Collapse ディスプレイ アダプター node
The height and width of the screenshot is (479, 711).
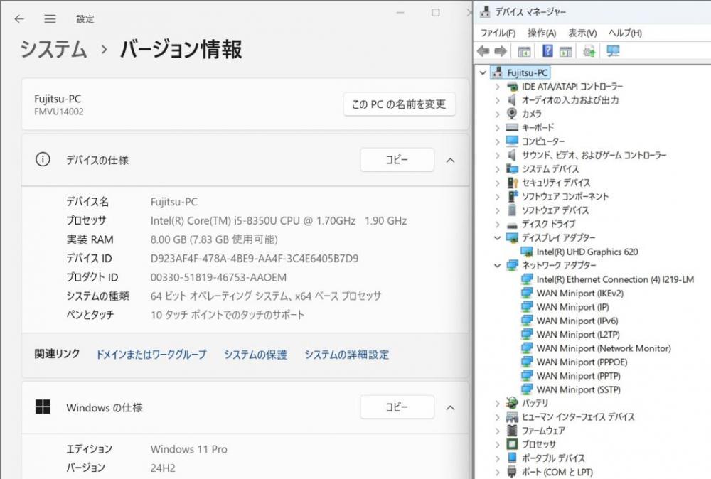coord(498,238)
